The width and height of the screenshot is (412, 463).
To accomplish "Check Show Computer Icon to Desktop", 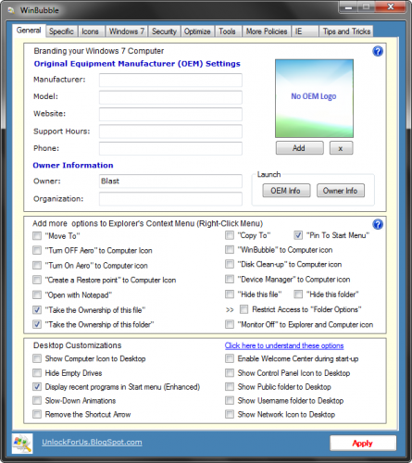I will coord(37,358).
